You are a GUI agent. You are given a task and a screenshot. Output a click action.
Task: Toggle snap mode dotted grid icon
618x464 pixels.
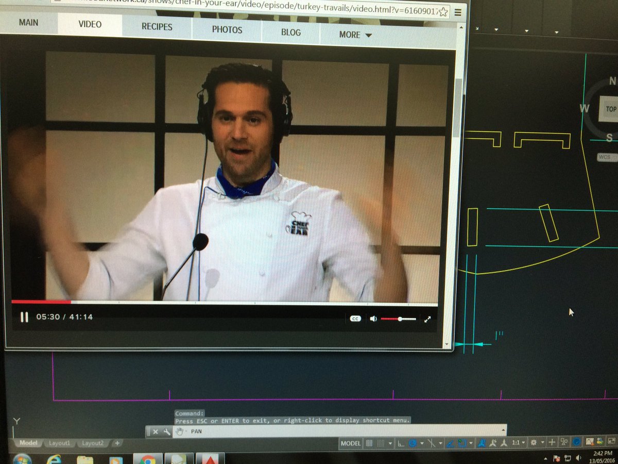[381, 443]
